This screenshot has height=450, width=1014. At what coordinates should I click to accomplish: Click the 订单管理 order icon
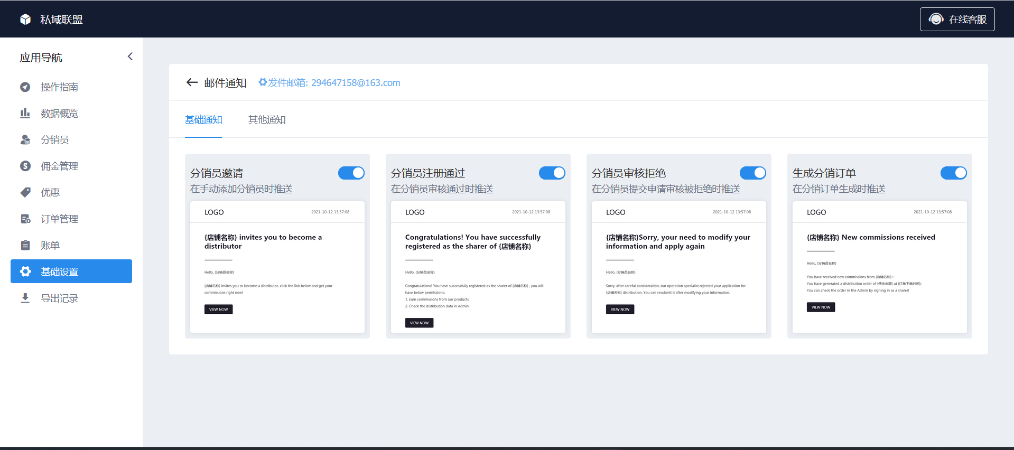(x=25, y=219)
